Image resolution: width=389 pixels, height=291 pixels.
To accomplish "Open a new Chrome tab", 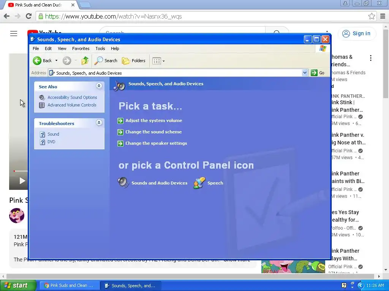I will coord(85,5).
